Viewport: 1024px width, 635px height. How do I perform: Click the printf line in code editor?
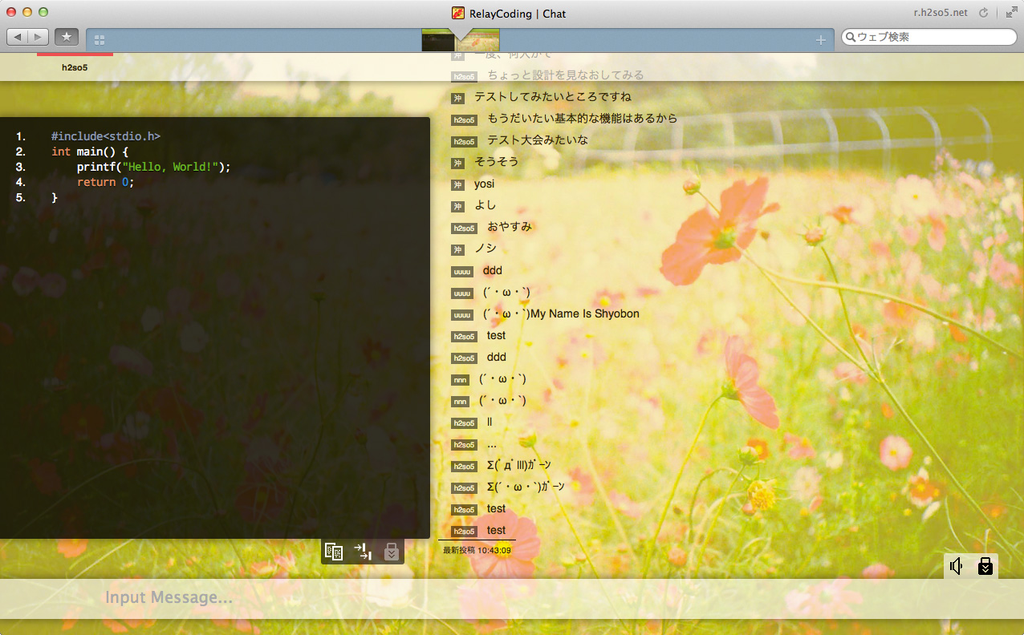click(x=153, y=167)
